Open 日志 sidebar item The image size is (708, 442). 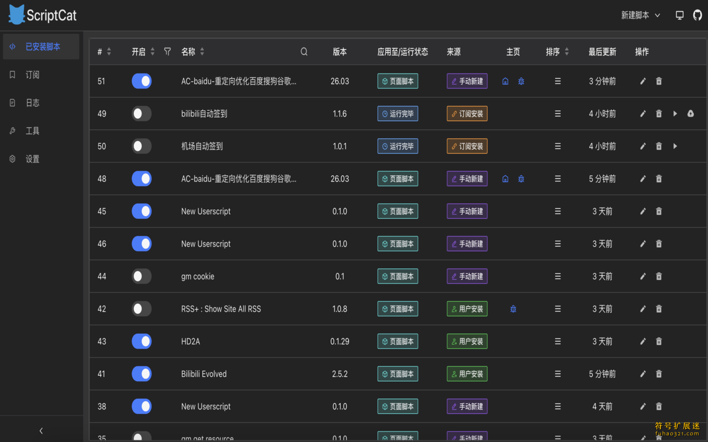[41, 103]
